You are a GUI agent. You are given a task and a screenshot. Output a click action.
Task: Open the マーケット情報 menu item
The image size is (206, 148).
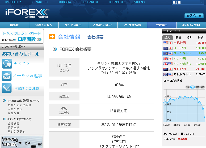pyautogui.click(x=132, y=25)
